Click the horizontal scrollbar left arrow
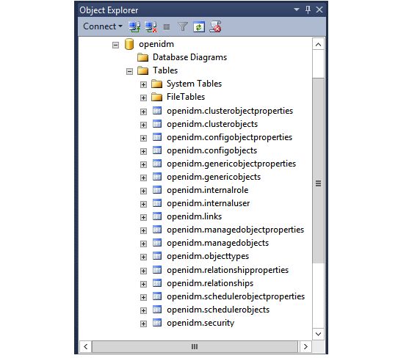 pyautogui.click(x=86, y=346)
